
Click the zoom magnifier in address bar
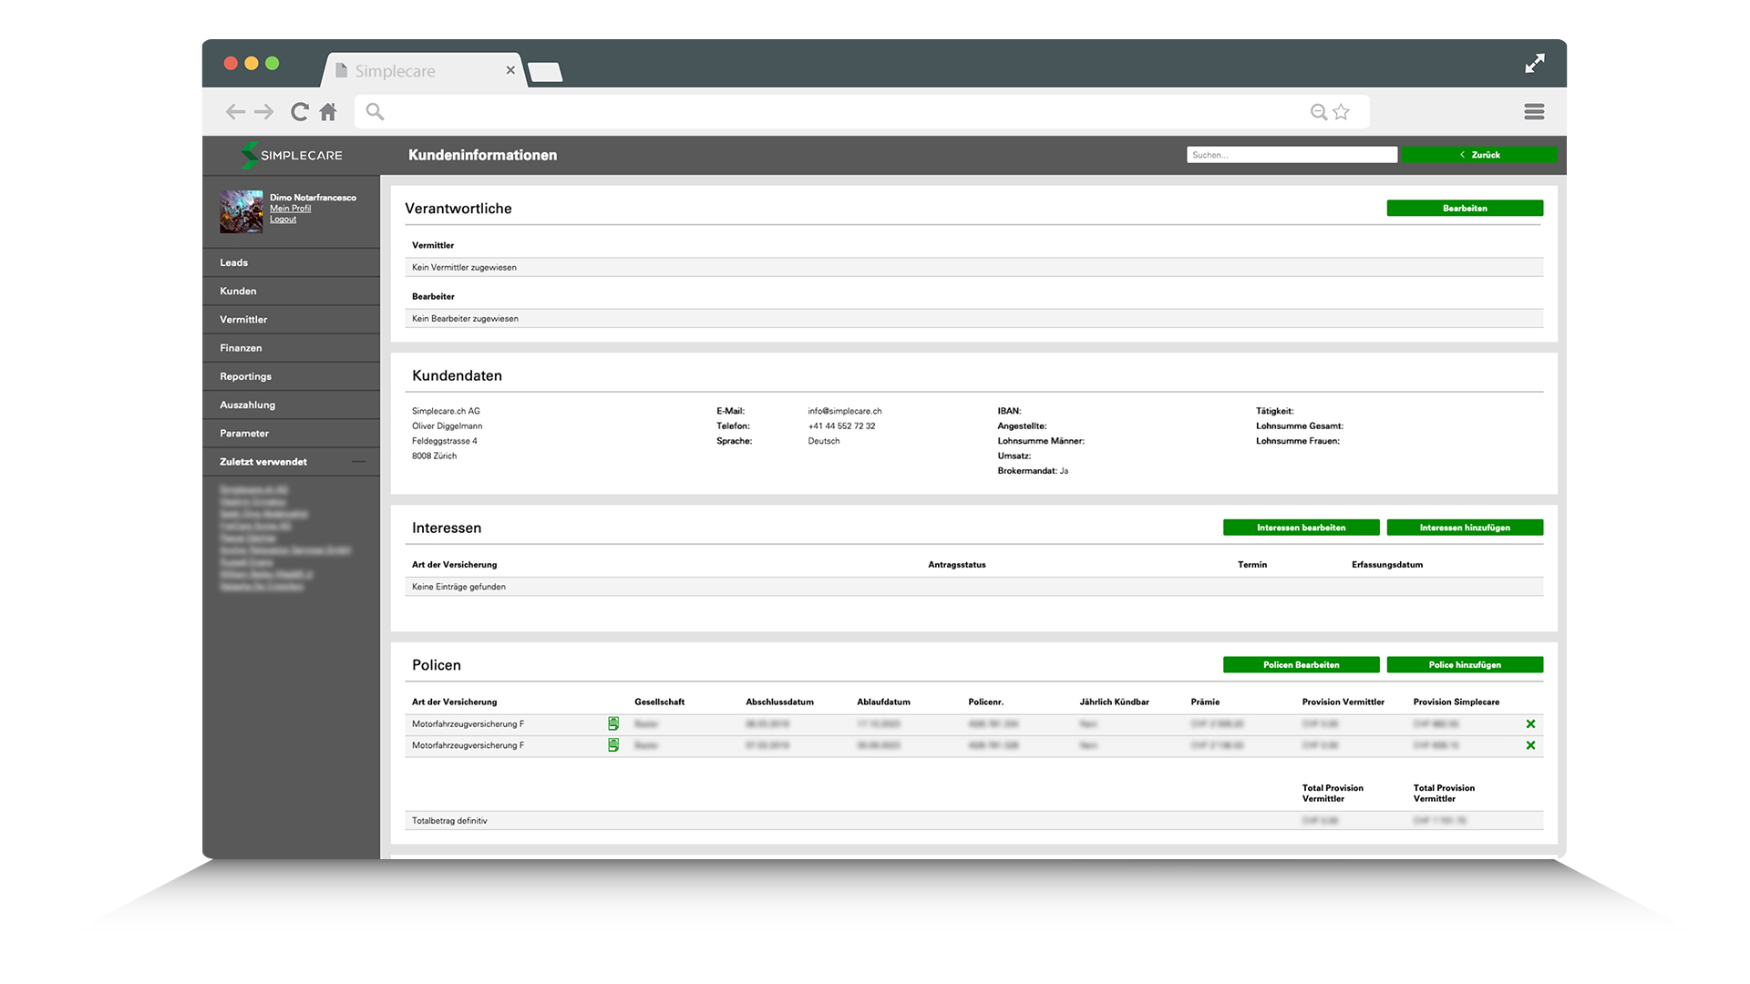[1318, 111]
